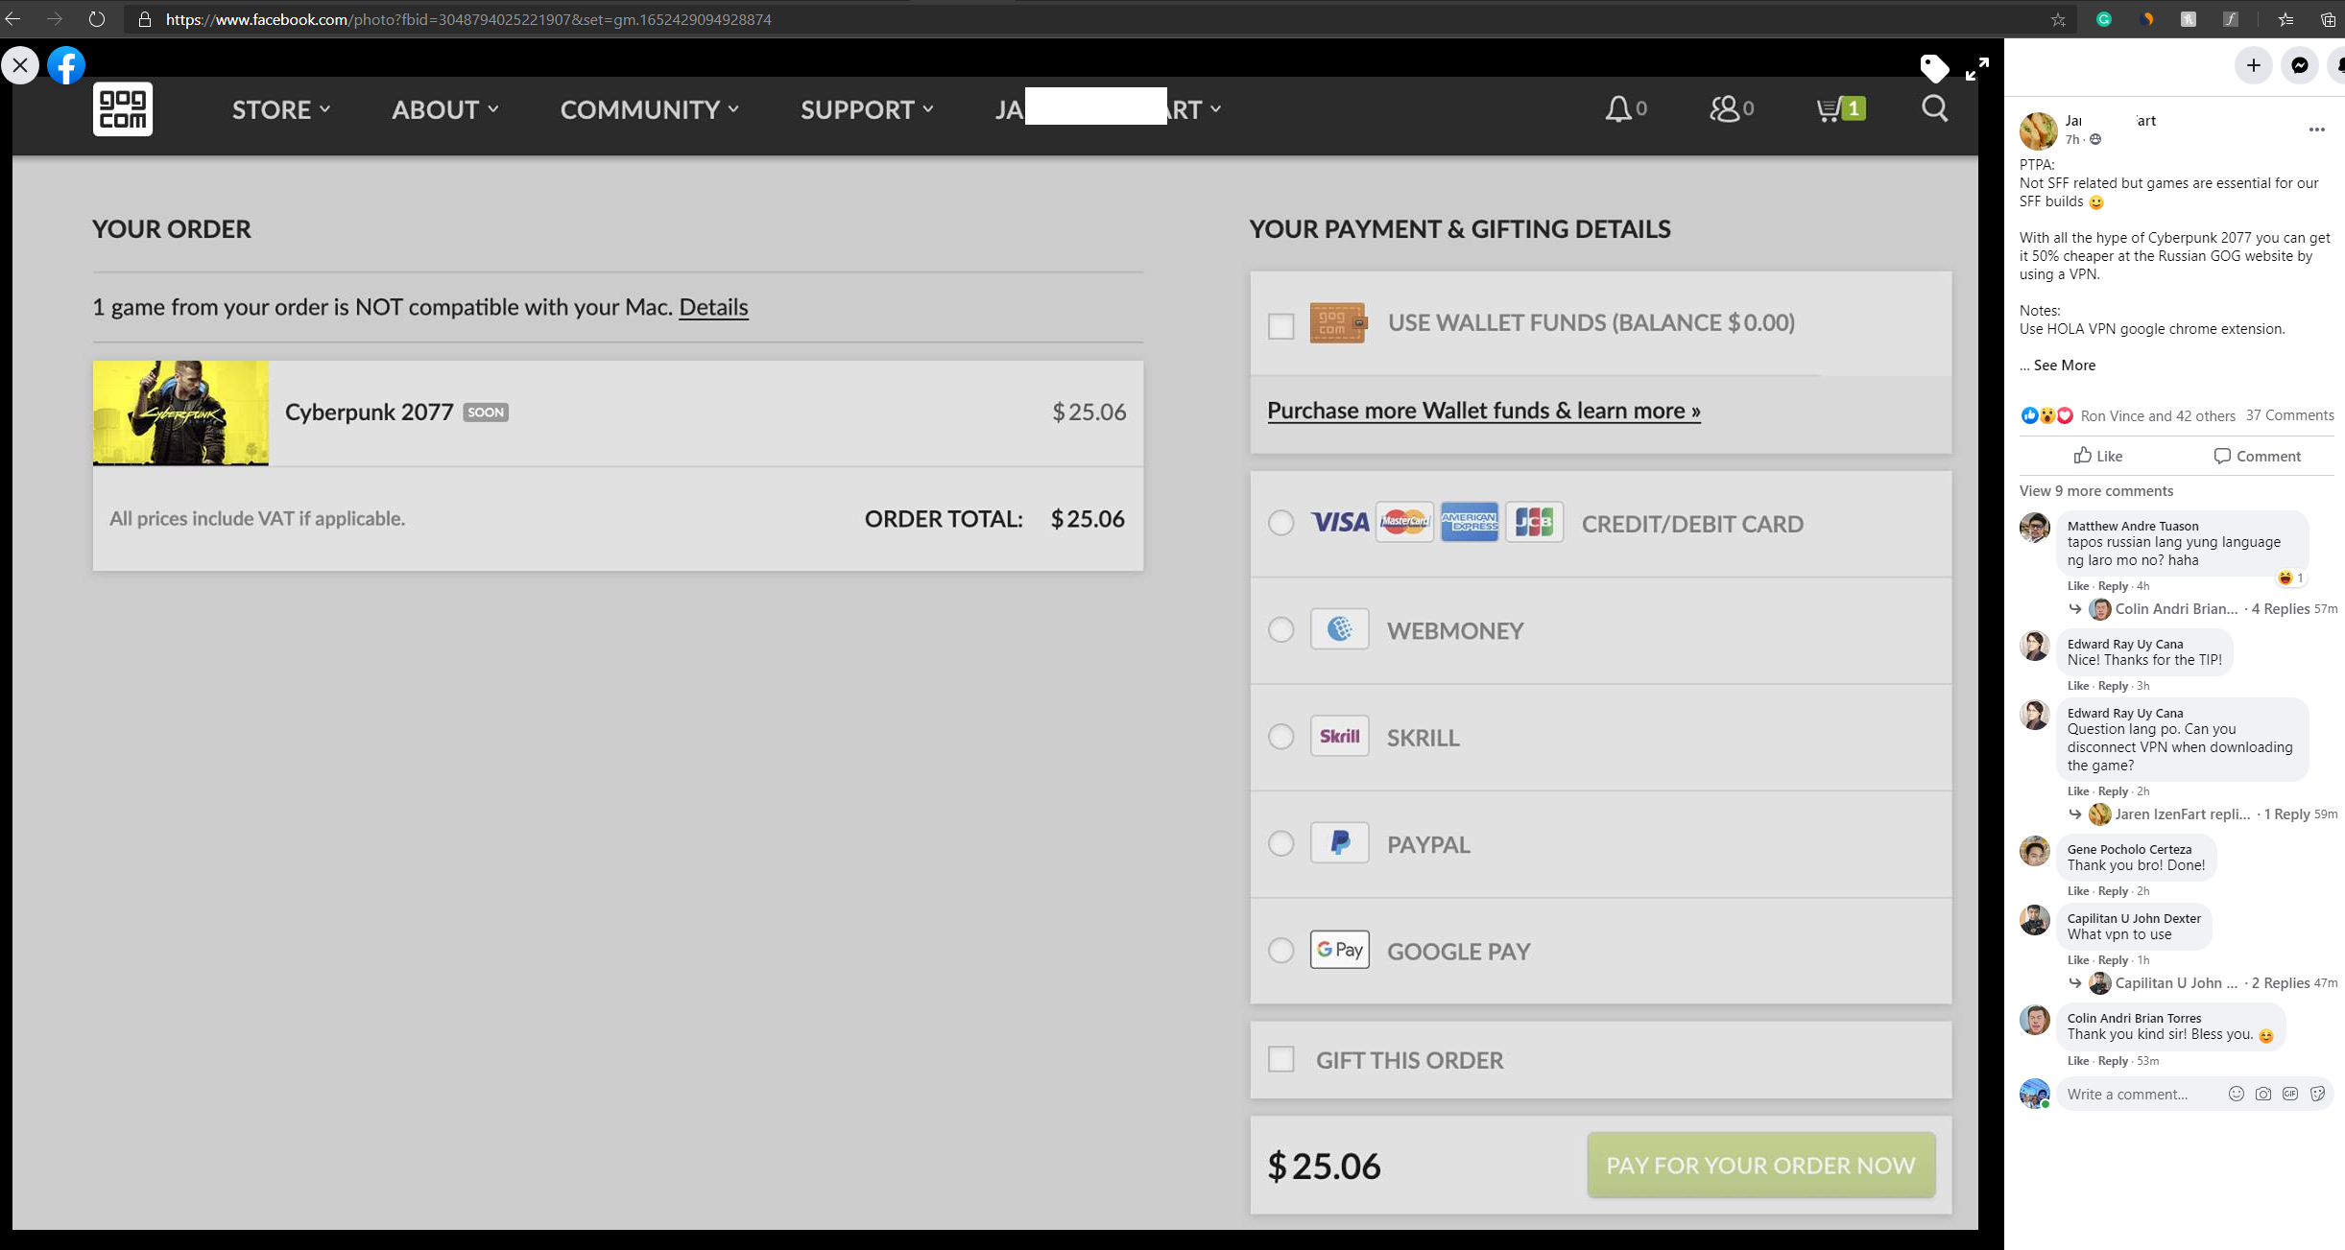The width and height of the screenshot is (2345, 1250).
Task: Click the browser back arrow
Action: [13, 19]
